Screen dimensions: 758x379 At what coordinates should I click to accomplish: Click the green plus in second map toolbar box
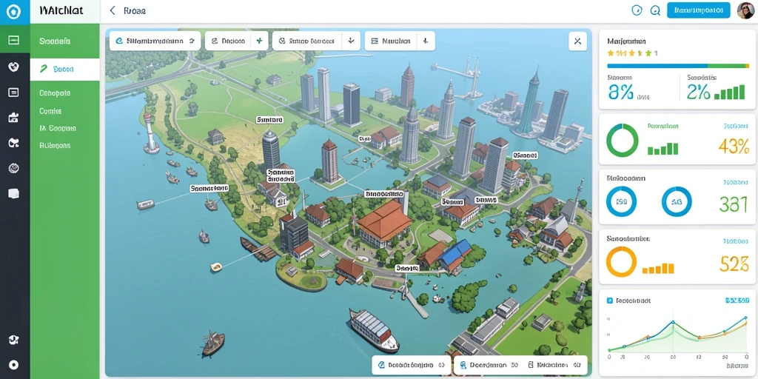click(x=259, y=41)
